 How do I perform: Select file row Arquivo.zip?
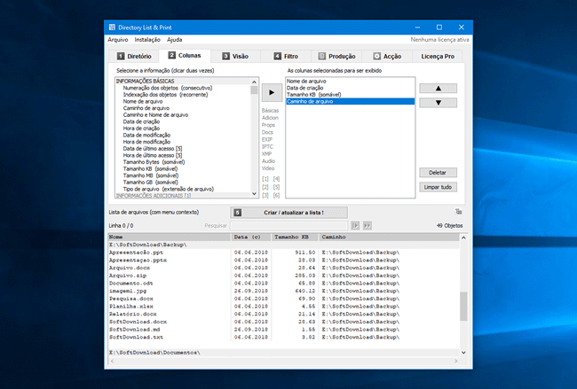coord(283,276)
